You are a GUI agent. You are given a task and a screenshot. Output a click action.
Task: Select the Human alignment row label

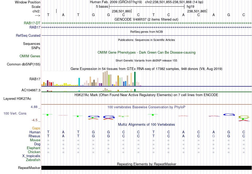click(35, 132)
